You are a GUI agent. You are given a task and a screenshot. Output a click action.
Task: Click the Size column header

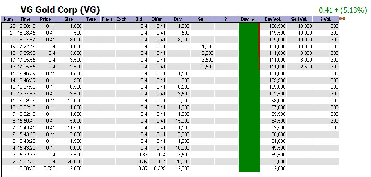click(69, 19)
